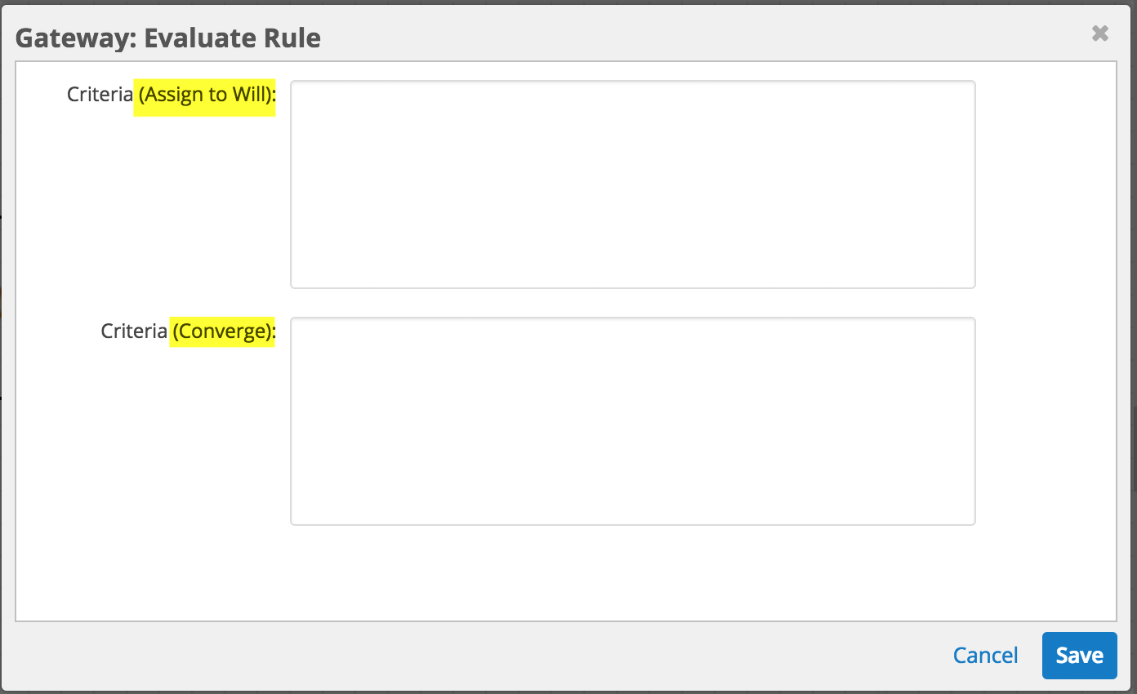Click blank space right of Converge box

(x=1046, y=421)
